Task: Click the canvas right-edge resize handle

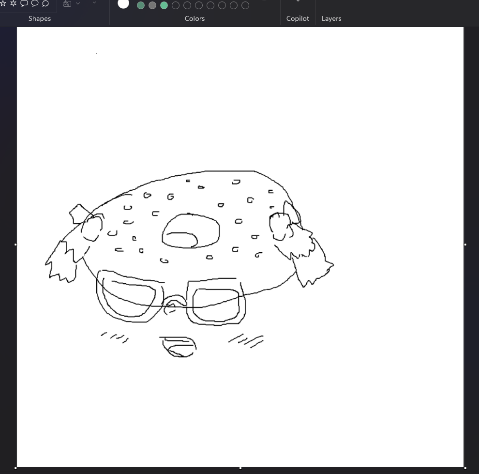Action: click(x=465, y=245)
